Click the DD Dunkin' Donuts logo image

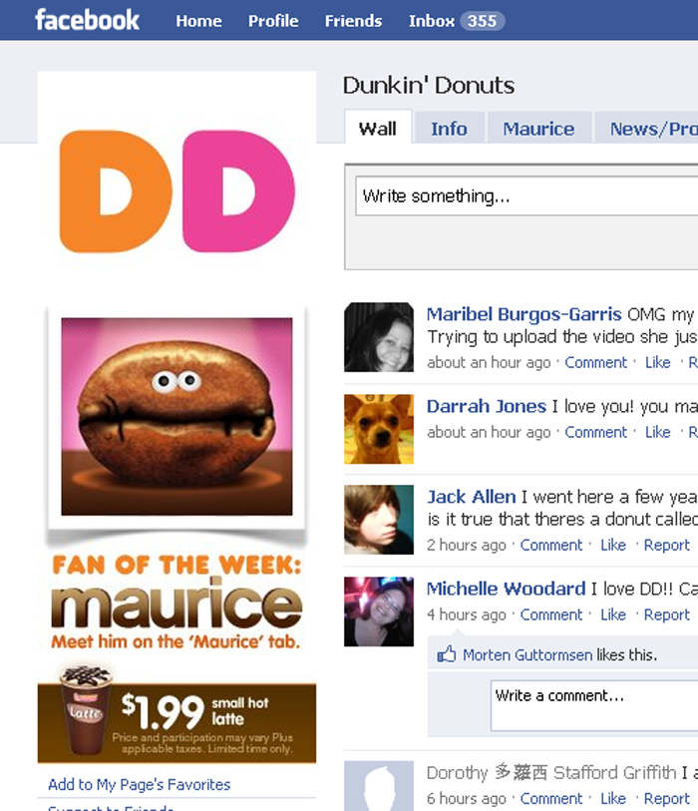coord(176,192)
